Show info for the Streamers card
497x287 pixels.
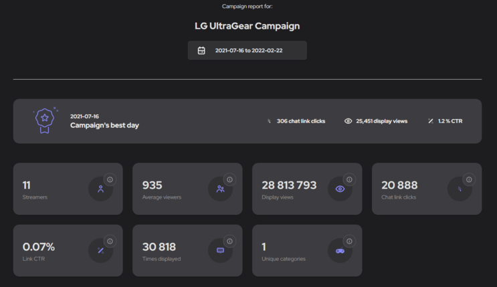[x=110, y=179]
